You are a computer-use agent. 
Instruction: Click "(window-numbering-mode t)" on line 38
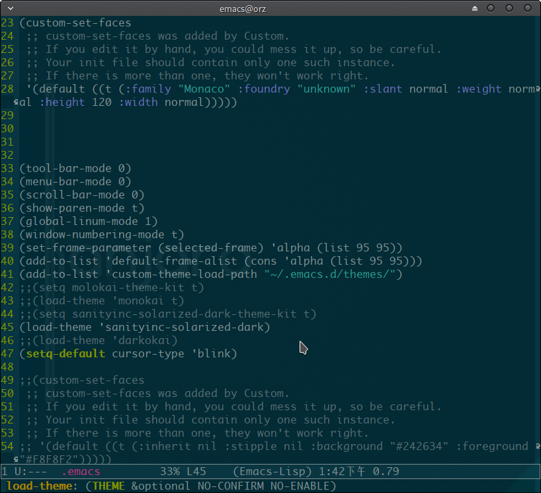coord(102,234)
